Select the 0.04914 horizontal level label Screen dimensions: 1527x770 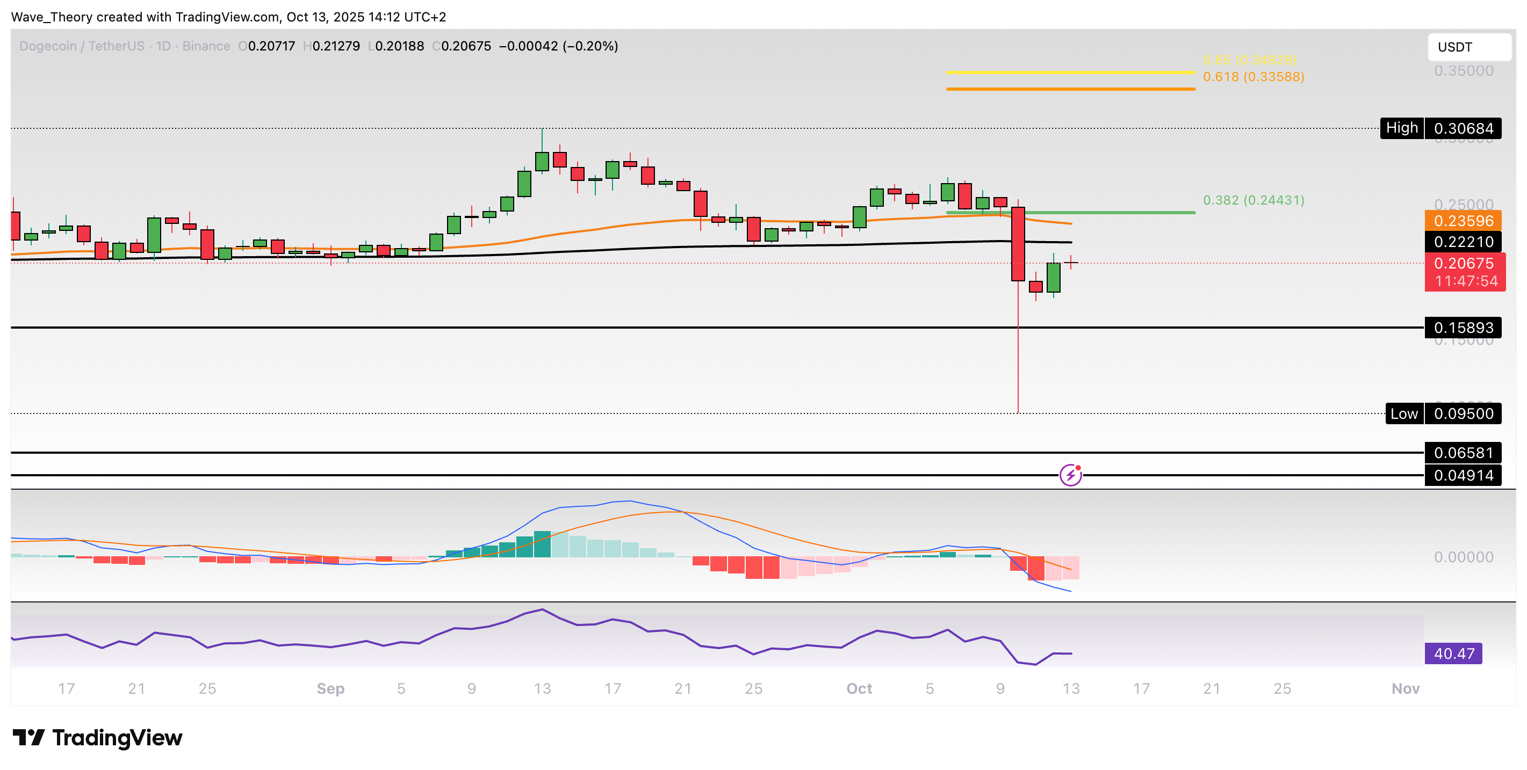click(1463, 475)
